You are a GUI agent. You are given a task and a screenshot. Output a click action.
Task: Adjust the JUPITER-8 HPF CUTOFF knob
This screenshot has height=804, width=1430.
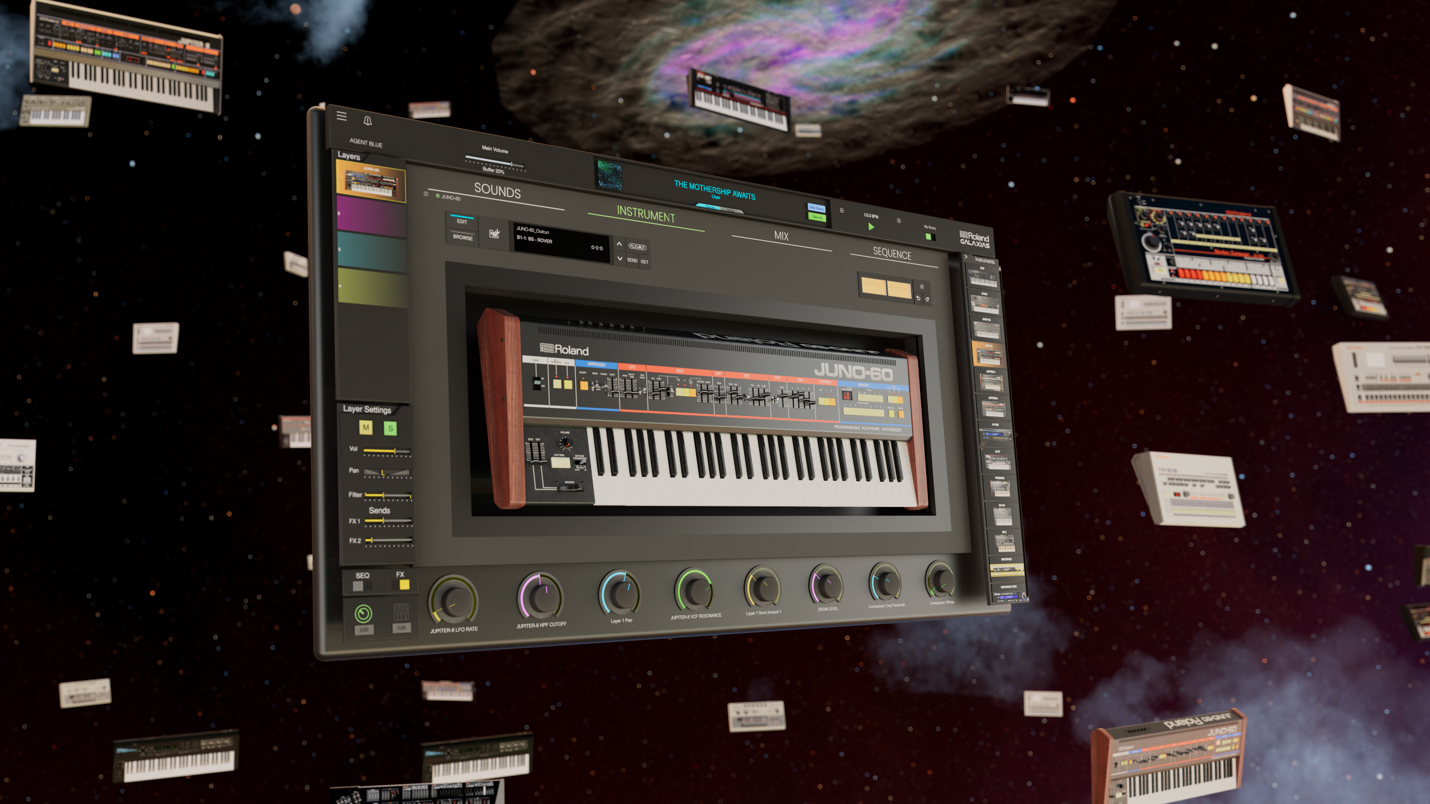540,596
